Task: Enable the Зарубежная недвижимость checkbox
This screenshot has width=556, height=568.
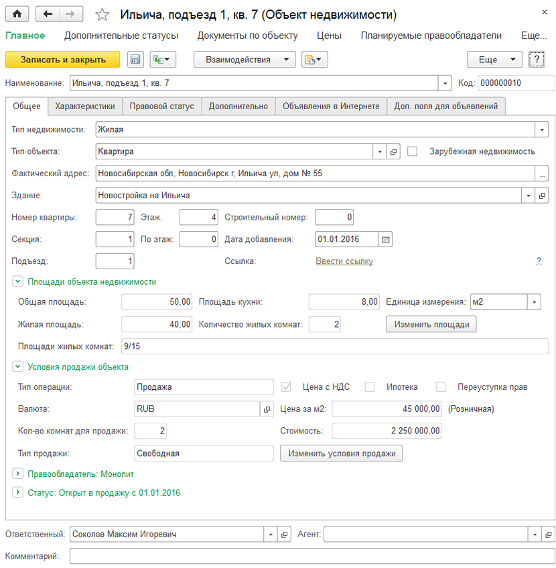Action: (x=413, y=151)
